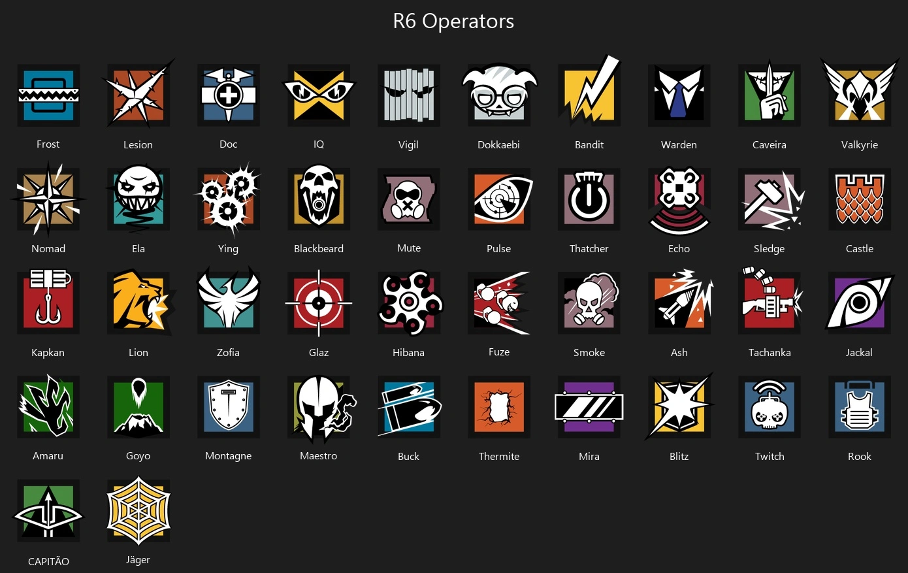Select the Rook armor vest icon
908x573 pixels.
pyautogui.click(x=860, y=407)
